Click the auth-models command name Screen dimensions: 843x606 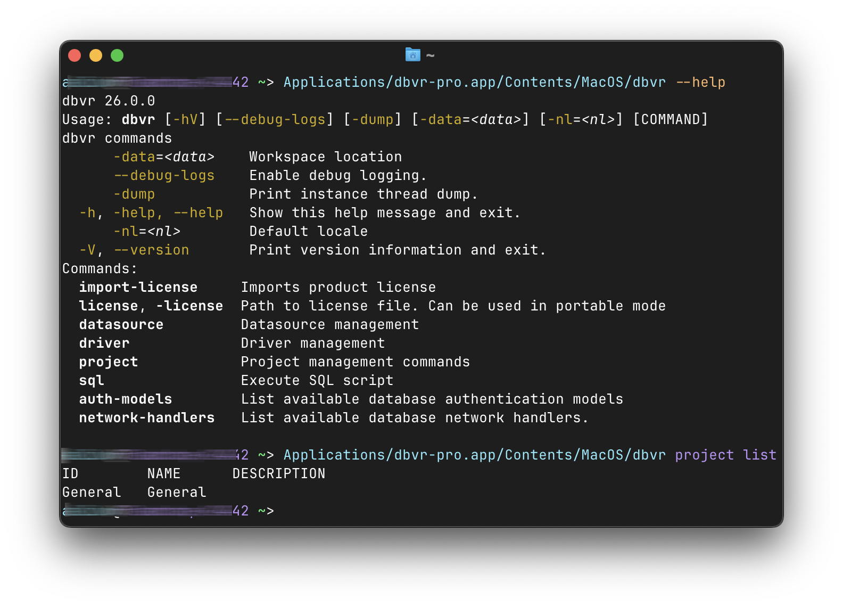click(125, 399)
